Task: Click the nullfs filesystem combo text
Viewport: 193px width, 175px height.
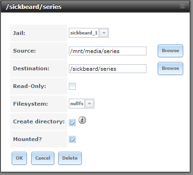Action: click(77, 103)
